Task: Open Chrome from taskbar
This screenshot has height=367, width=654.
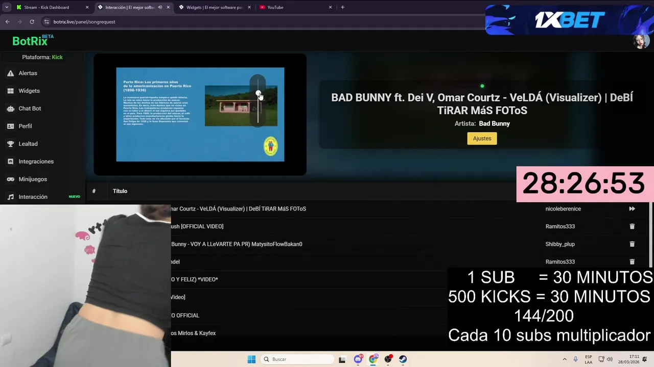Action: point(373,359)
